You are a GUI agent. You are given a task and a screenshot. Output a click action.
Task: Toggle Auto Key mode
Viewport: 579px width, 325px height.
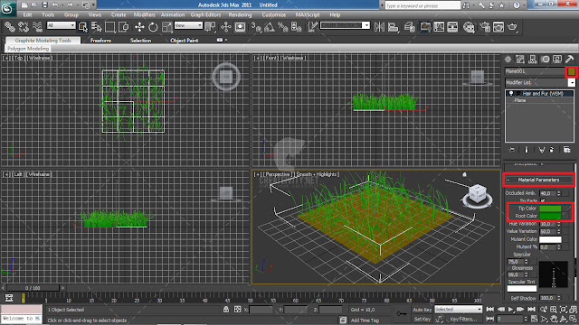pos(422,310)
